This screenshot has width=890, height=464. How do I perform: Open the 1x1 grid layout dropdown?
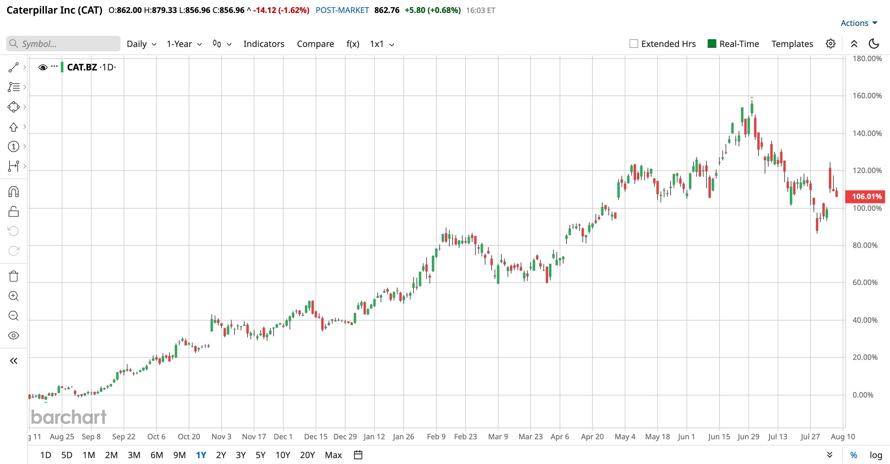382,44
